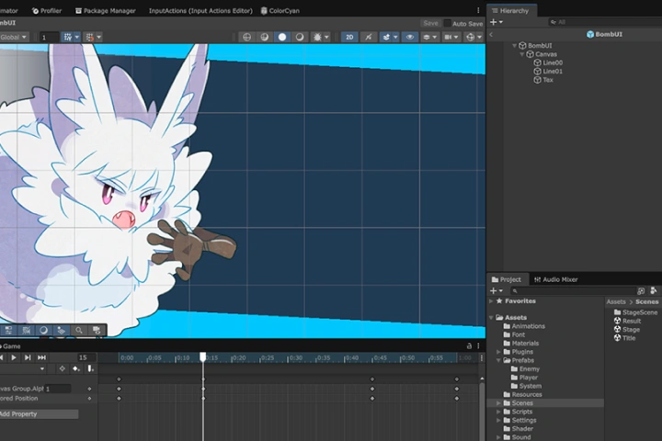Click the Canvas Group Alpha value field

[57, 389]
